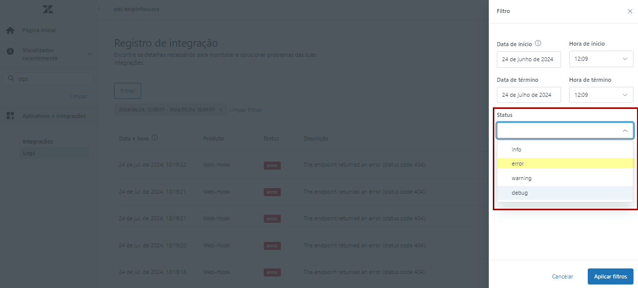Choose the debug status option
Screen dimensions: 638x288
520,193
